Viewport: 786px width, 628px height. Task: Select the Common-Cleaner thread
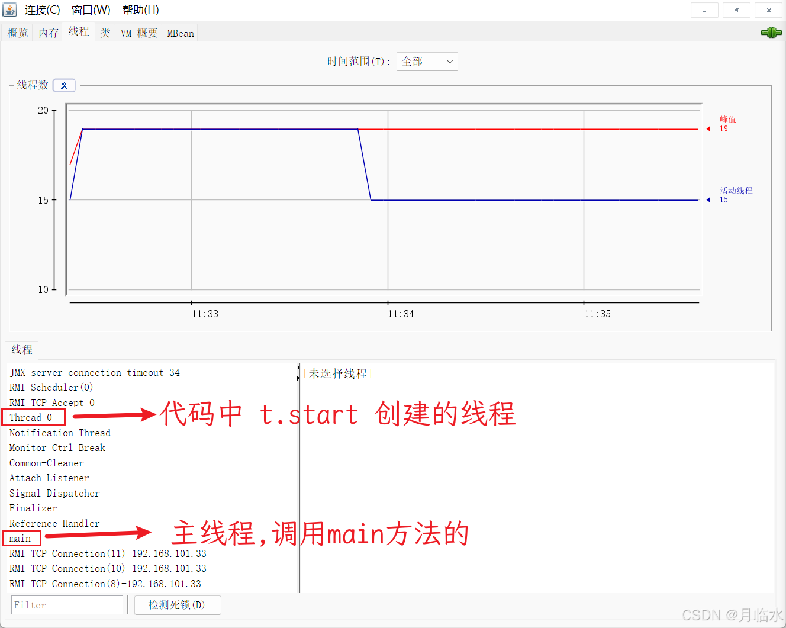tap(47, 463)
